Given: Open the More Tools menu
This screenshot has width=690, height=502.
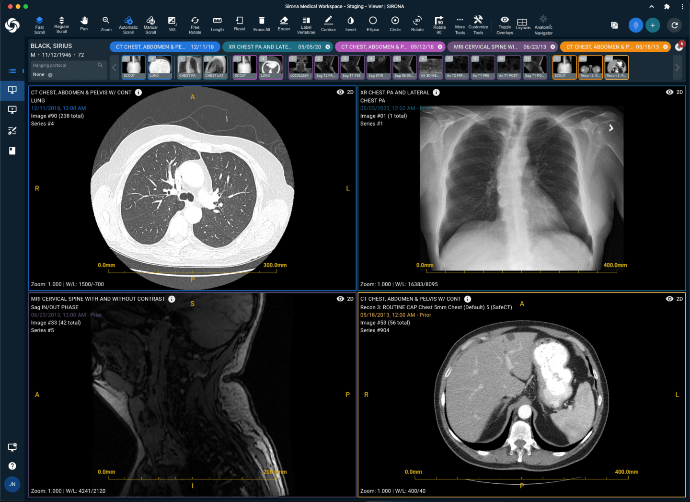Looking at the screenshot, I should [460, 25].
